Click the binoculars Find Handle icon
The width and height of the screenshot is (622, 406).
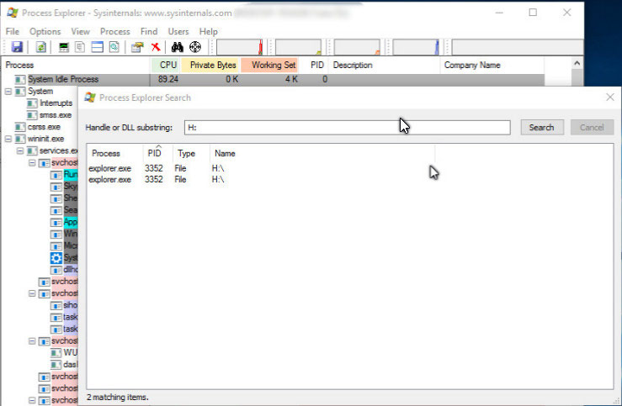[x=178, y=47]
